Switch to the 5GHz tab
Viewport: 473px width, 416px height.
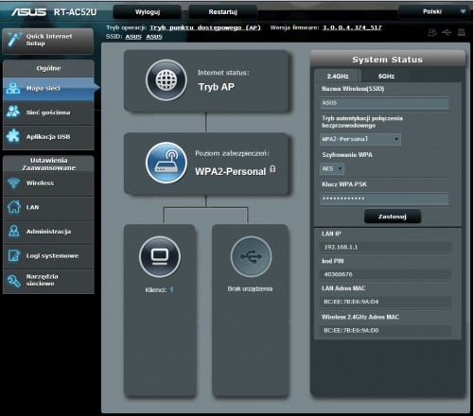pyautogui.click(x=386, y=76)
